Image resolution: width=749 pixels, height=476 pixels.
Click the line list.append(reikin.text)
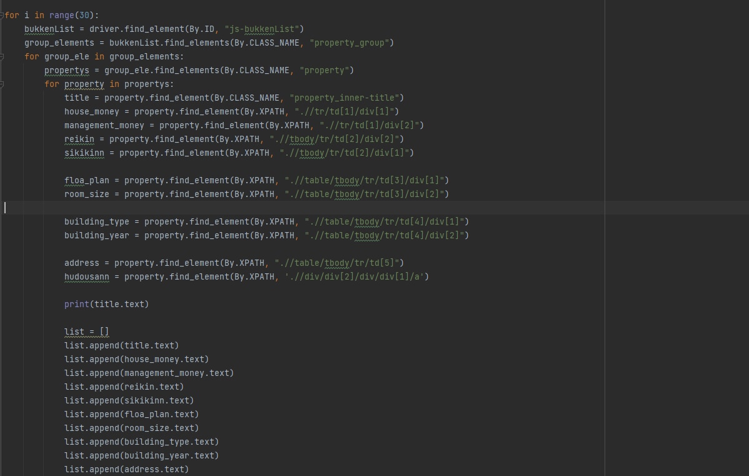(x=124, y=387)
